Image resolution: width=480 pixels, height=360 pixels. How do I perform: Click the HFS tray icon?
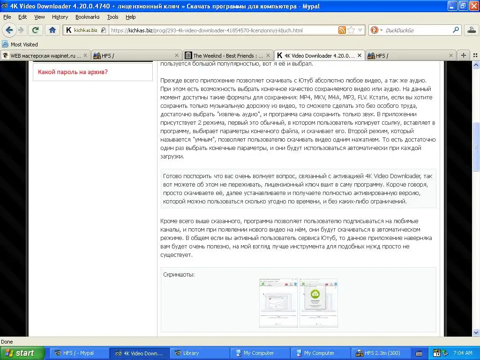coord(437,353)
